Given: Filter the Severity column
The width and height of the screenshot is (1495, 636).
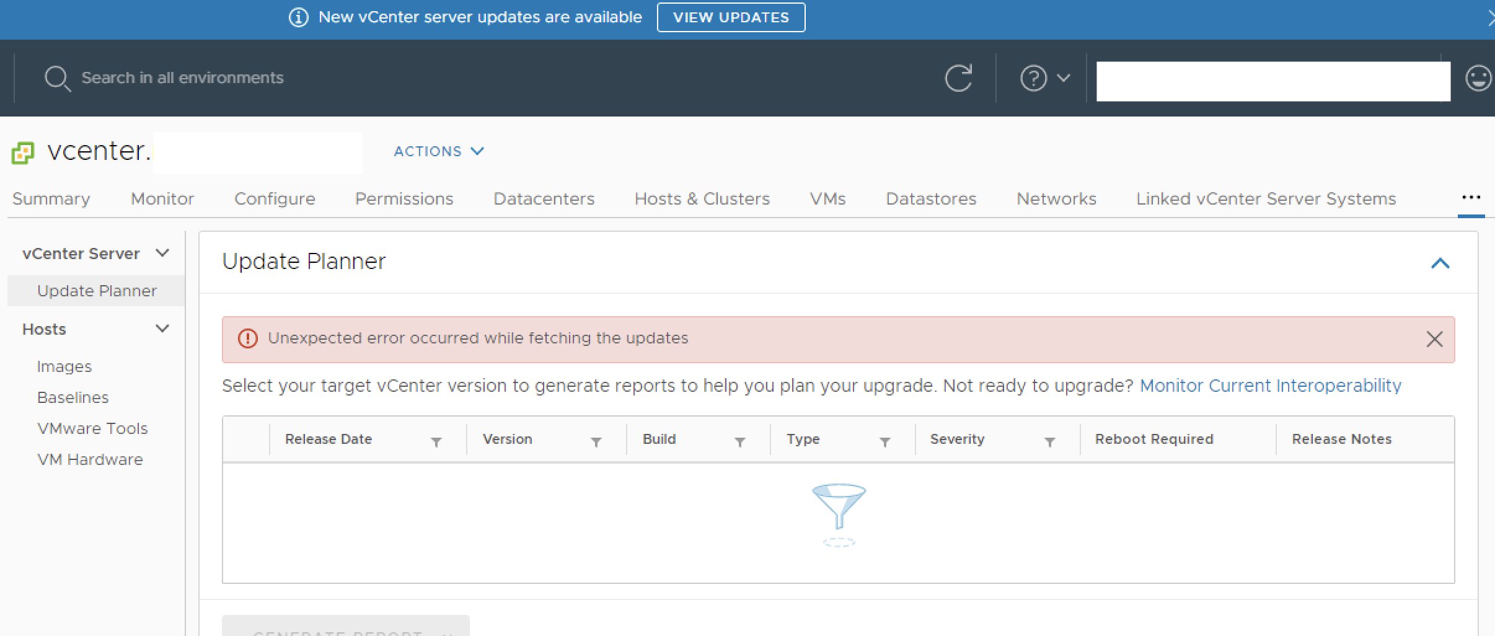Looking at the screenshot, I should pos(1050,442).
